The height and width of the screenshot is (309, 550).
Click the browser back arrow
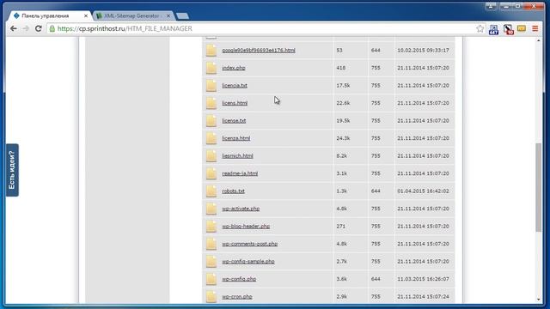pyautogui.click(x=14, y=28)
